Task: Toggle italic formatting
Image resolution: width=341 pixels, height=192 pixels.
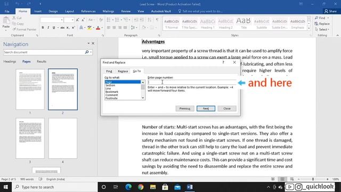Action: (x=48, y=28)
